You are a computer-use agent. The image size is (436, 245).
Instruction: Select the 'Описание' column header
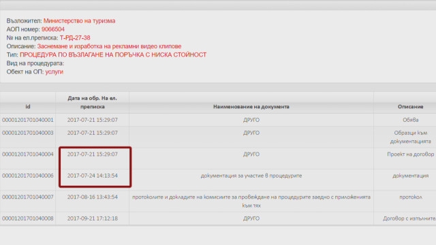click(x=410, y=107)
